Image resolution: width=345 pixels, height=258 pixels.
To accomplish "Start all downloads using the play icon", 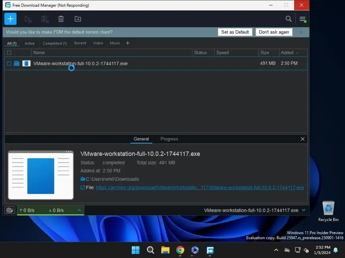I will pyautogui.click(x=28, y=19).
